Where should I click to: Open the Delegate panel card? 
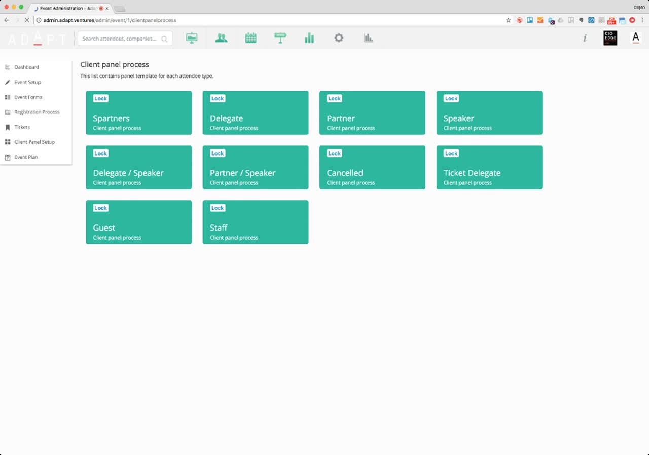(256, 113)
